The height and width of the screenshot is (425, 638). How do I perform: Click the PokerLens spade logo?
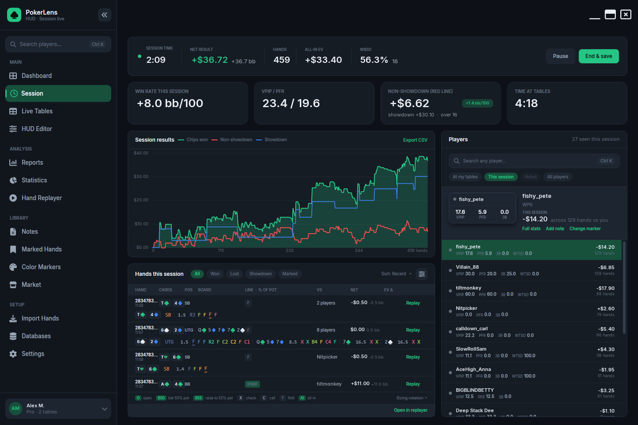(14, 15)
